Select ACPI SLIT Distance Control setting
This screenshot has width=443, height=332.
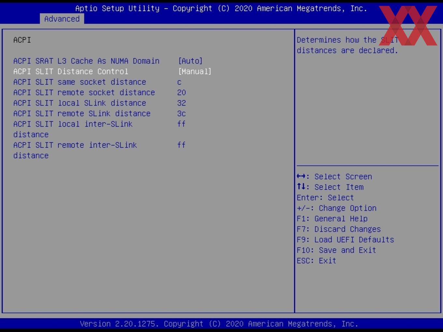71,71
